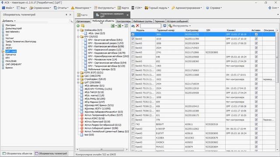Click the tree horizontal scrollbar thumb

(x=101, y=150)
